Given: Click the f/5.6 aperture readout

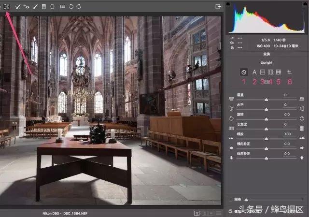Looking at the screenshot, I should 266,40.
